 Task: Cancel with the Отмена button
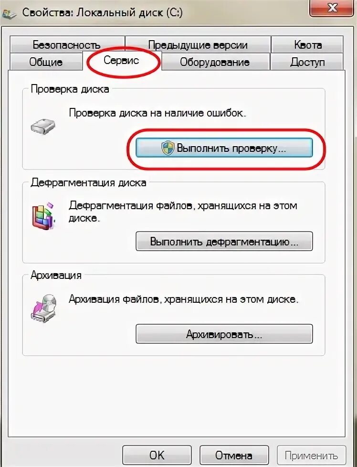coord(234,456)
